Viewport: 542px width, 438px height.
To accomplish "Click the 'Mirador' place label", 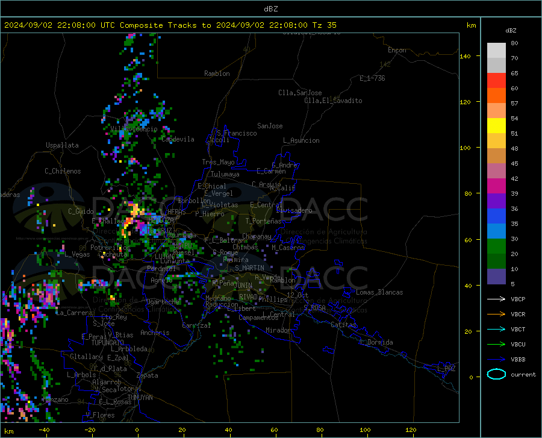I will 278,330.
